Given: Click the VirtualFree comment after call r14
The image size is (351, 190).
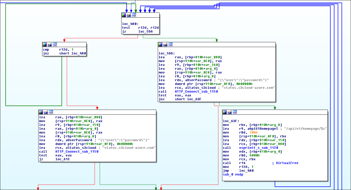Looking at the screenshot, I should pyautogui.click(x=287, y=163).
